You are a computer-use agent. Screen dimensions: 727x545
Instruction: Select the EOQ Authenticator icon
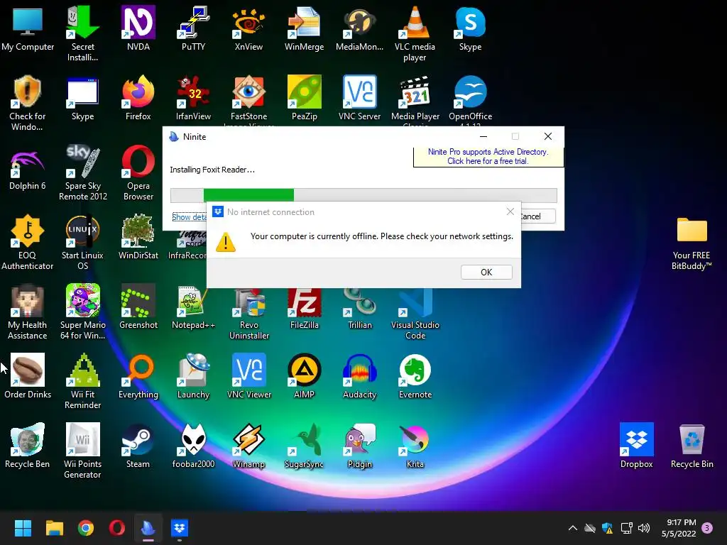tap(28, 243)
